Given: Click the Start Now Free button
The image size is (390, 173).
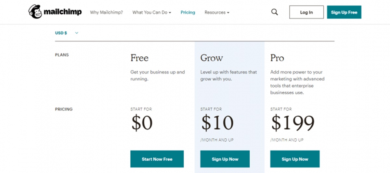Looking at the screenshot, I should point(157,159).
